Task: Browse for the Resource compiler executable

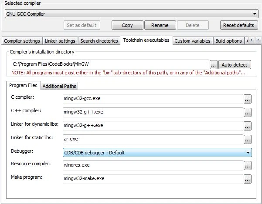Action: [248, 166]
